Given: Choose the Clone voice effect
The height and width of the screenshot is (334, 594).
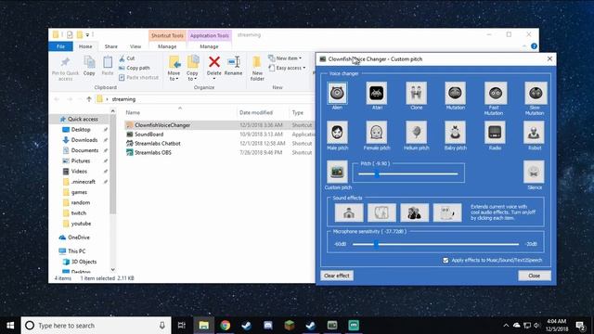Looking at the screenshot, I should (x=416, y=93).
